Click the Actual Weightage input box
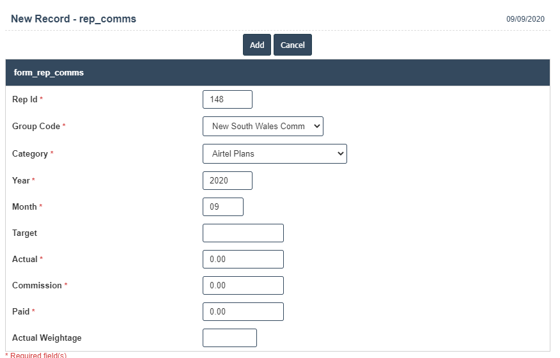The height and width of the screenshot is (358, 560). [229, 338]
